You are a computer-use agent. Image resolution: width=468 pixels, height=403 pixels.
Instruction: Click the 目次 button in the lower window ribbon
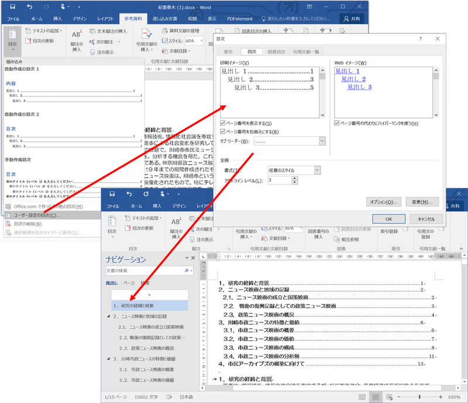pyautogui.click(x=112, y=227)
